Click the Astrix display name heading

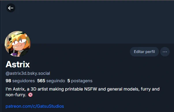click(18, 64)
